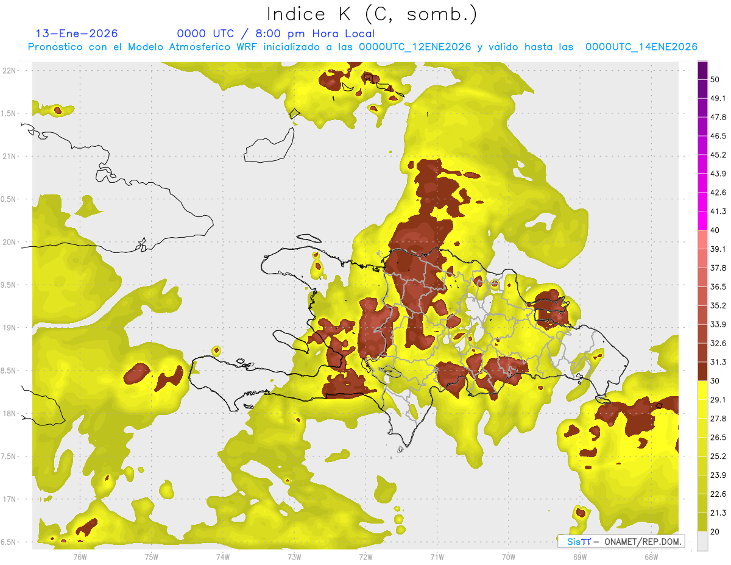Click the 20 value on the colorbar
Image resolution: width=731 pixels, height=565 pixels.
click(x=715, y=531)
